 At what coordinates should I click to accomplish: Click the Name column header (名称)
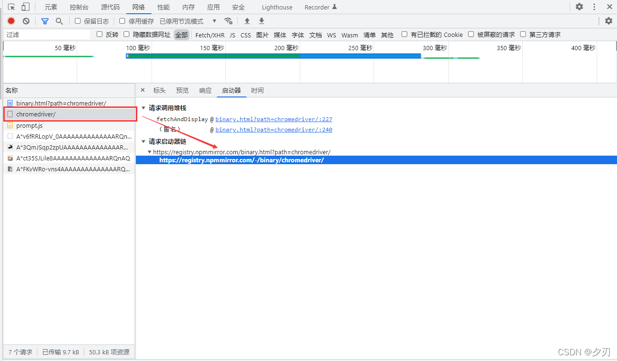(x=69, y=90)
